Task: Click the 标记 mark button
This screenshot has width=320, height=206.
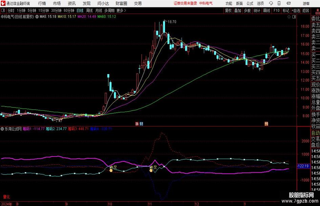Action: [x=286, y=10]
